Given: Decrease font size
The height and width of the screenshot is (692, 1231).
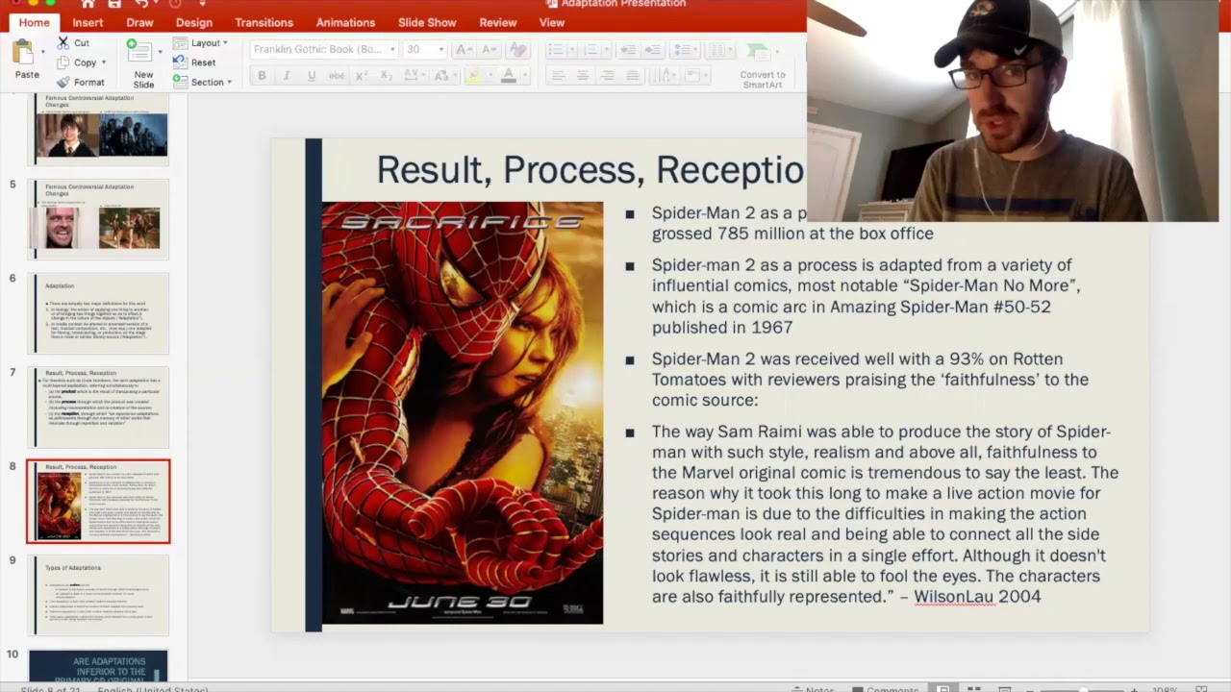Looking at the screenshot, I should point(489,49).
